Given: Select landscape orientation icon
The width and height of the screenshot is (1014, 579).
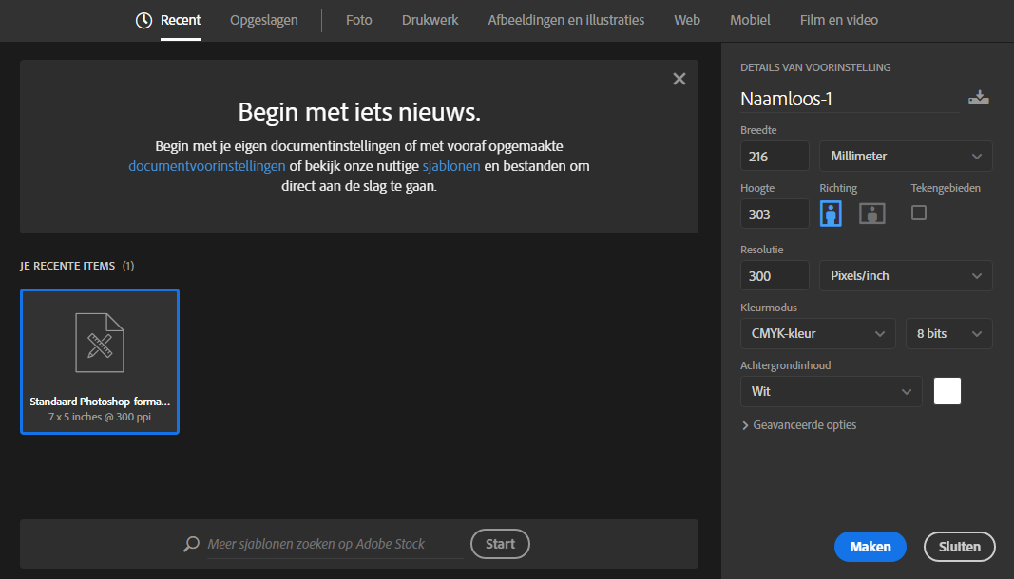Looking at the screenshot, I should point(872,214).
